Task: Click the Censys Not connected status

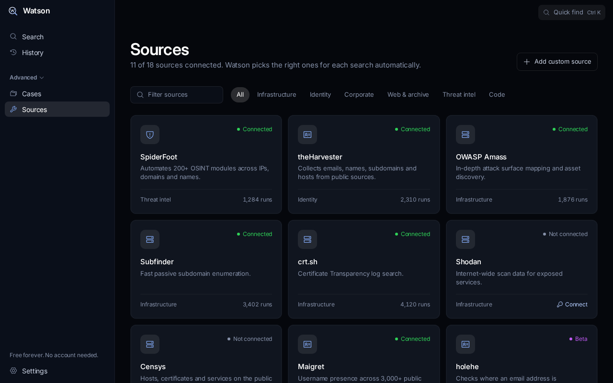Action: pos(250,339)
